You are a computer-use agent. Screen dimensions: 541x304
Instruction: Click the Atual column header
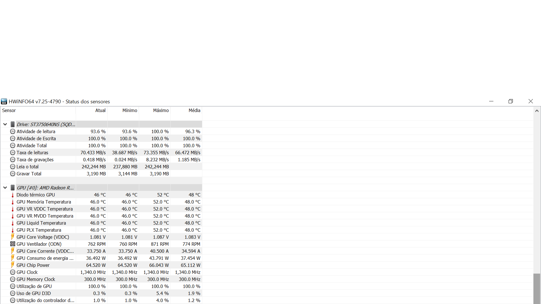click(92, 110)
